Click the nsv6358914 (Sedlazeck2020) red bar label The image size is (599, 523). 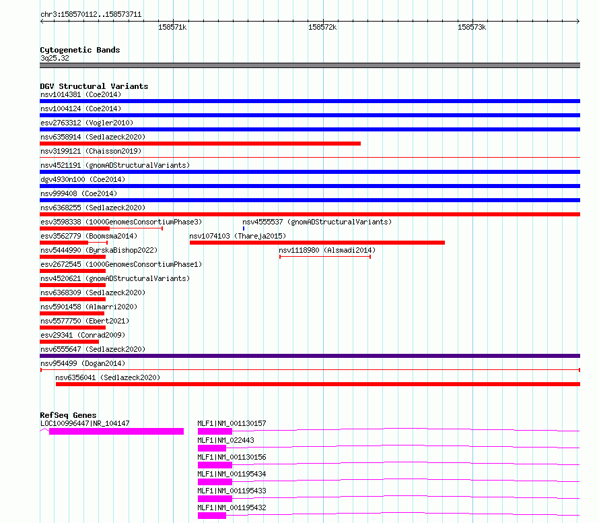tap(93, 137)
